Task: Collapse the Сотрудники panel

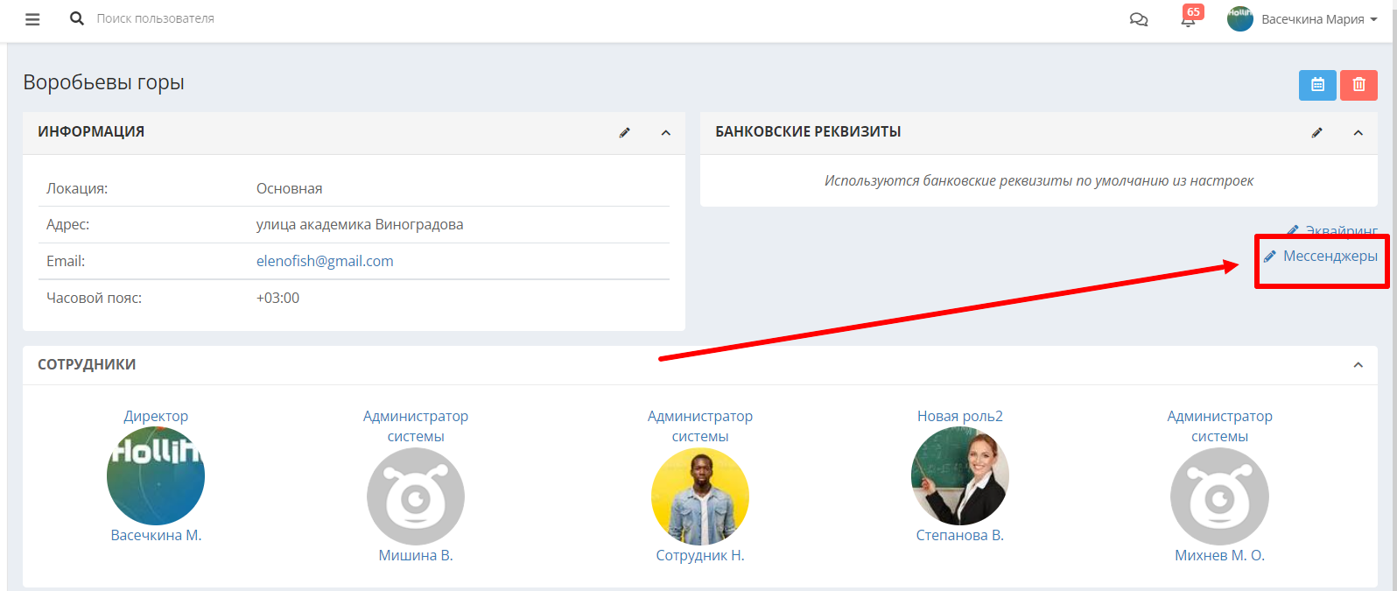Action: coord(1358,365)
